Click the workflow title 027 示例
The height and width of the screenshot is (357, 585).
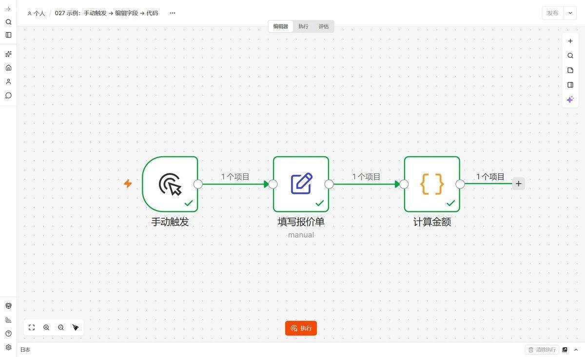click(106, 13)
